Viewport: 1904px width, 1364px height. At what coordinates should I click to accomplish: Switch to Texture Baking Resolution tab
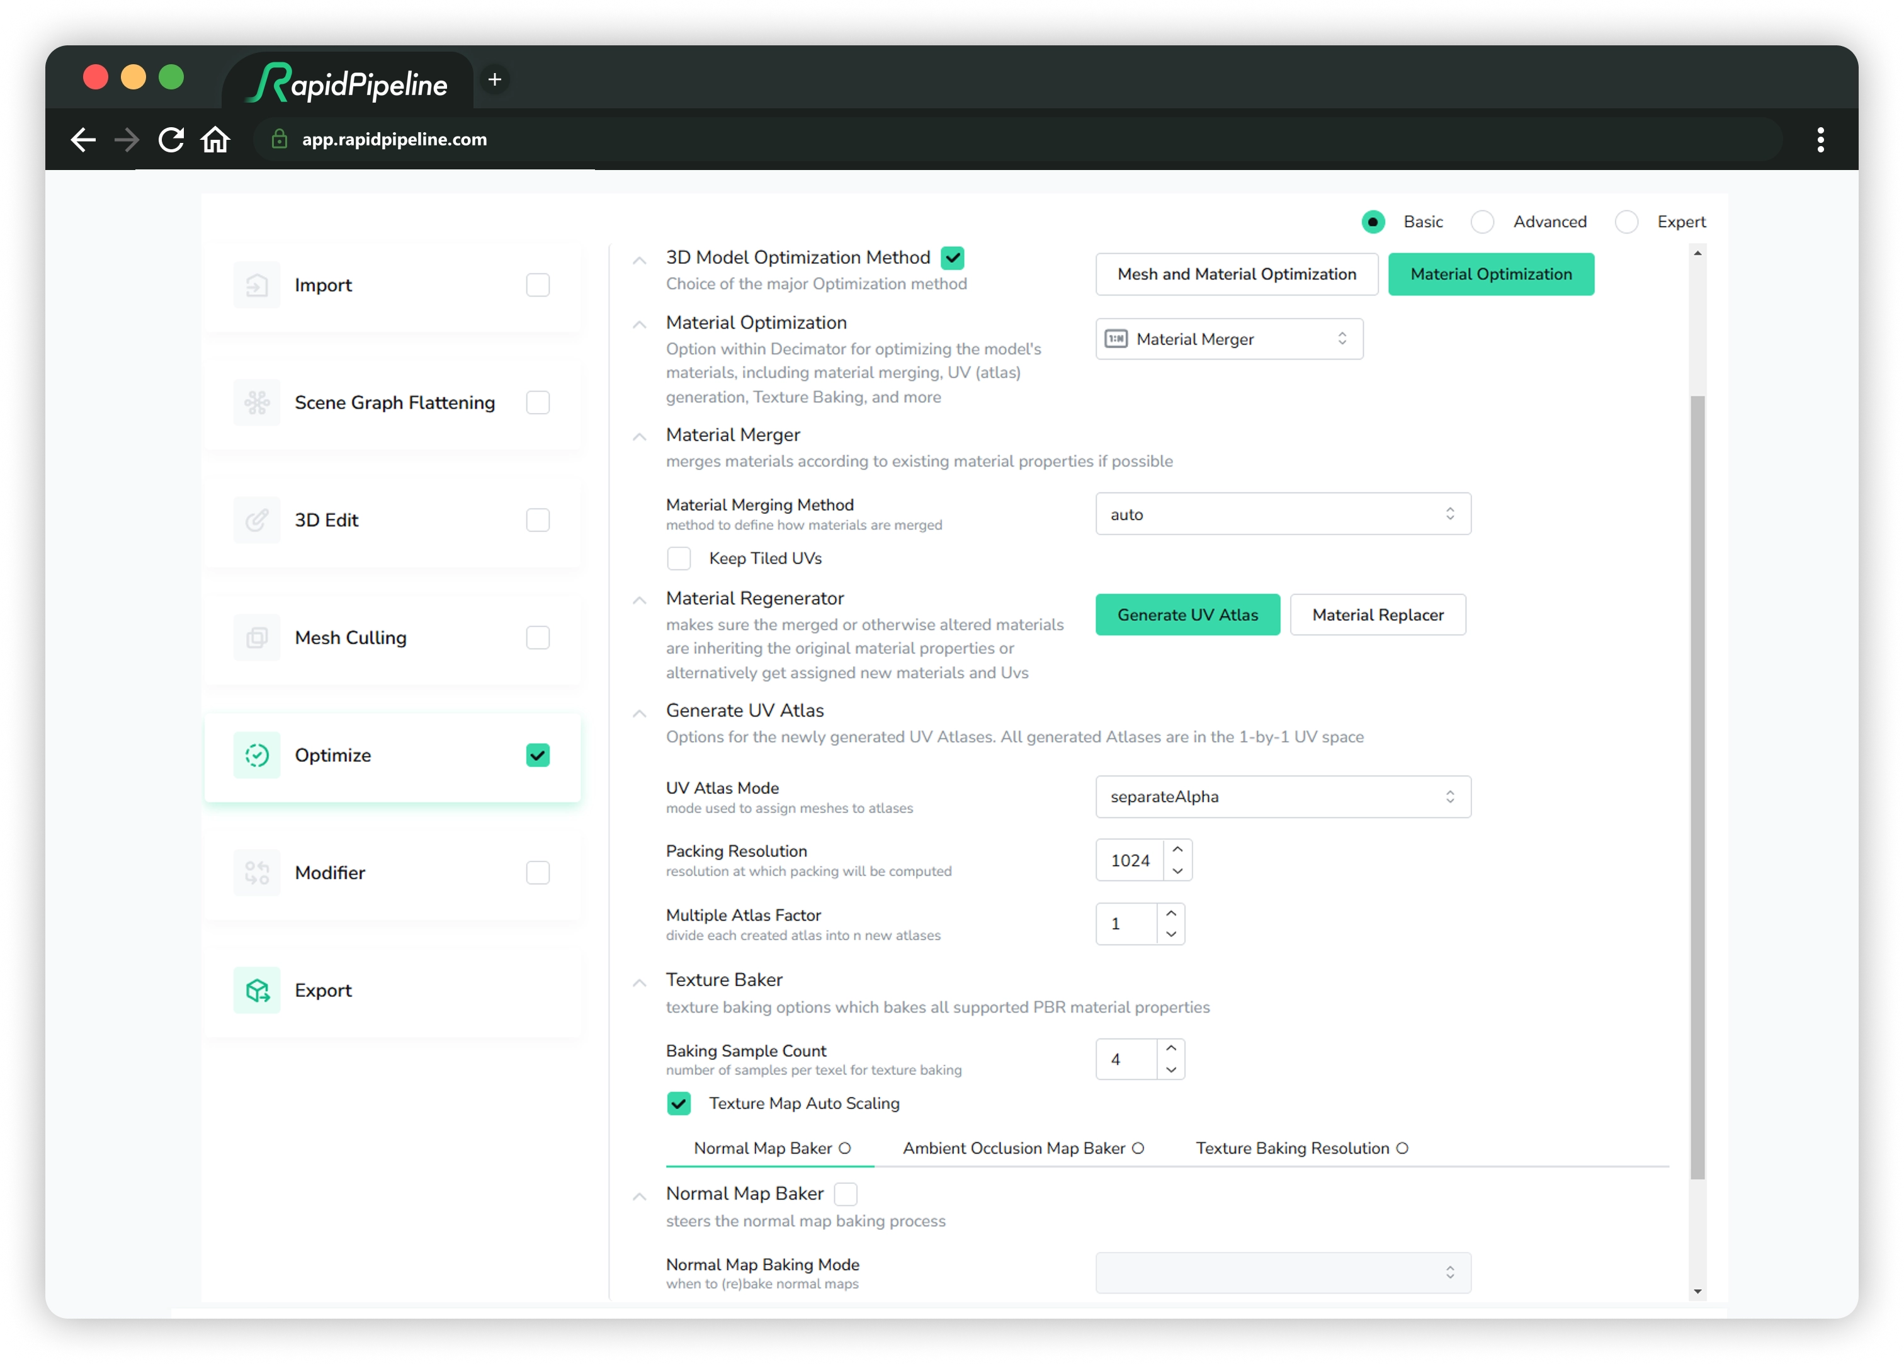tap(1301, 1148)
